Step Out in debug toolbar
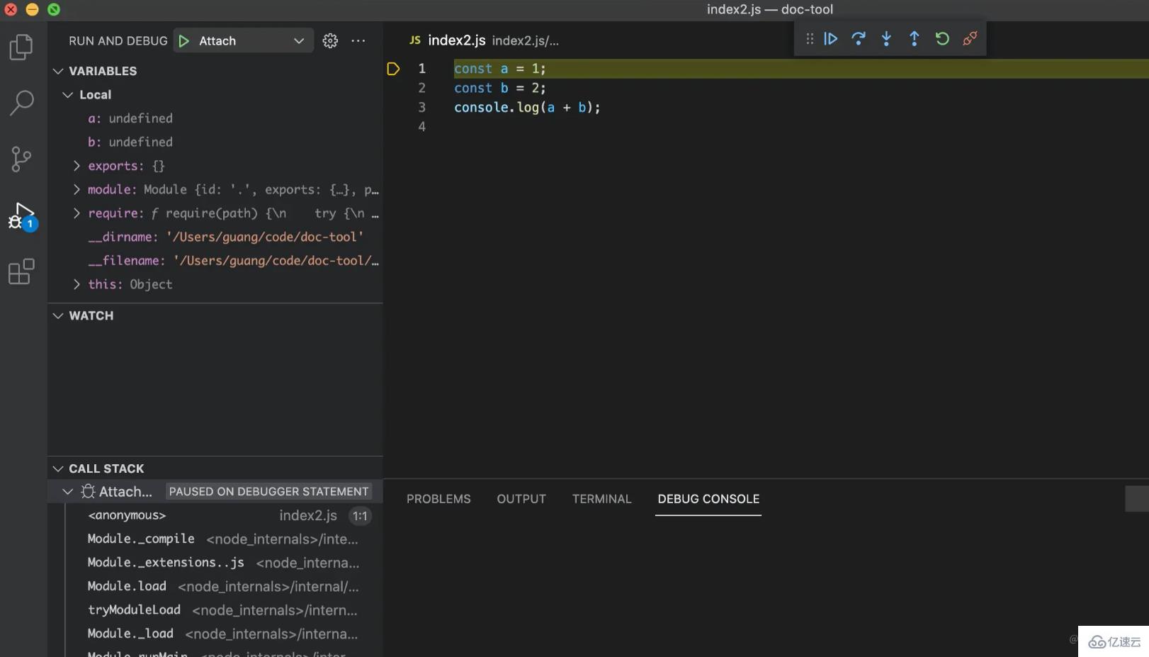The image size is (1149, 657). [914, 38]
